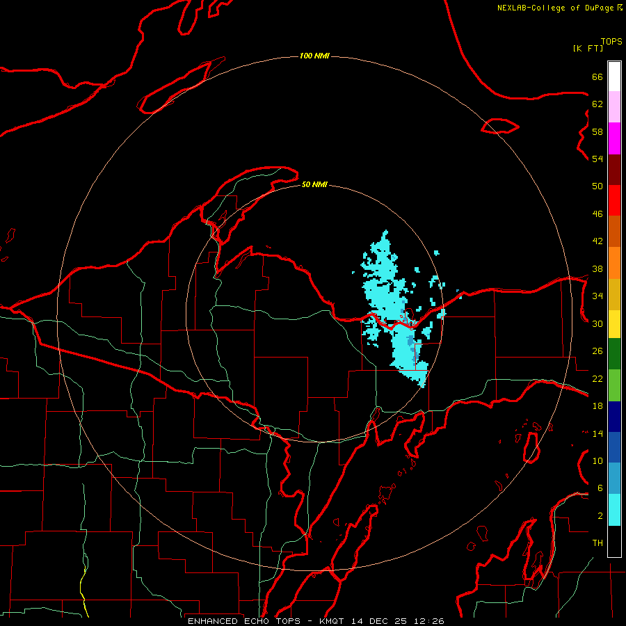Click the "14 DEC 25" date stamp
The height and width of the screenshot is (626, 626).
pyautogui.click(x=379, y=621)
